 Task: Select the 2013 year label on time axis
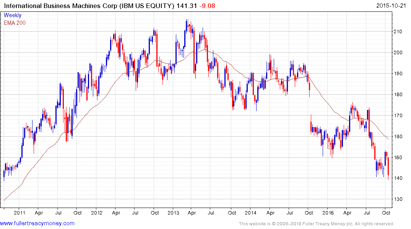coord(173,213)
